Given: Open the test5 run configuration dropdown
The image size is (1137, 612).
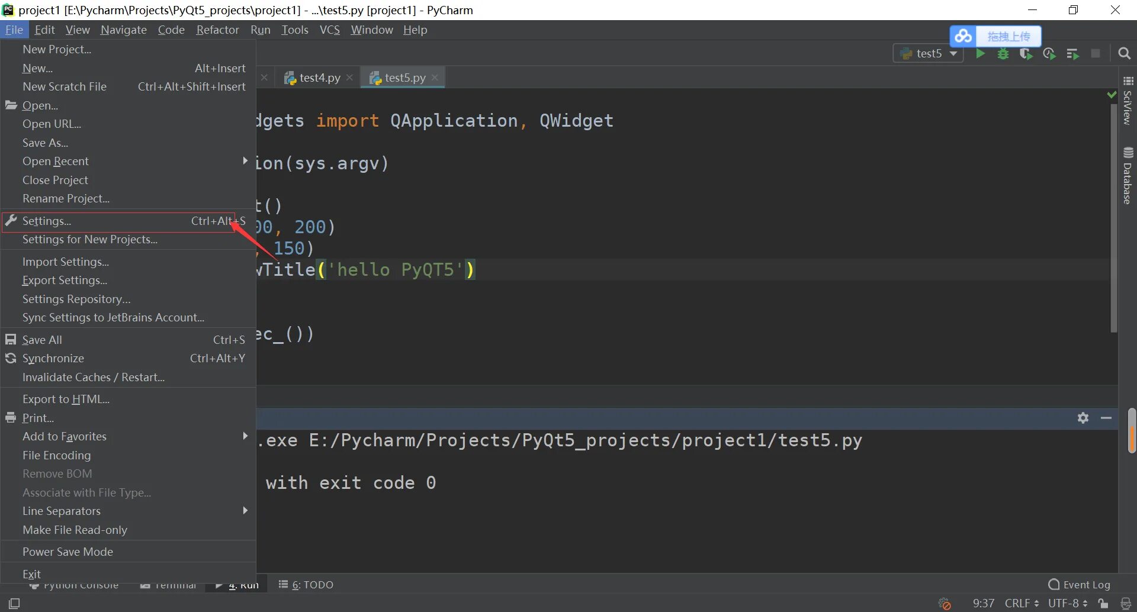Looking at the screenshot, I should [928, 54].
